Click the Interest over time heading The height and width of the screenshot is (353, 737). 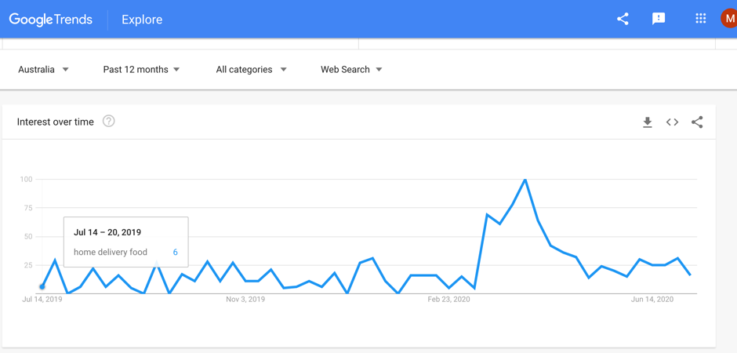click(x=56, y=122)
